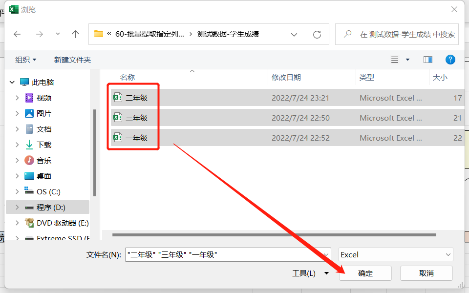Image resolution: width=469 pixels, height=293 pixels.
Task: Select the 一年级 file name
Action: (137, 138)
